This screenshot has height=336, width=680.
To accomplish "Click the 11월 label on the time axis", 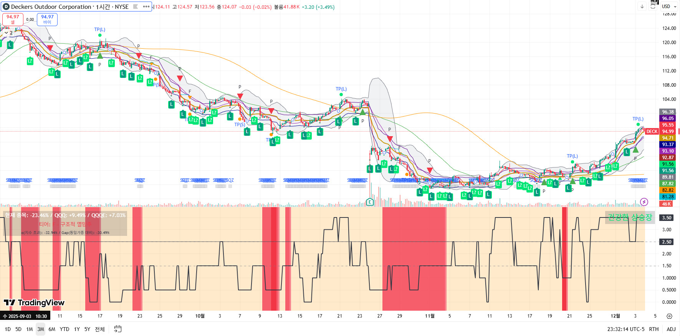I will click(x=430, y=316).
